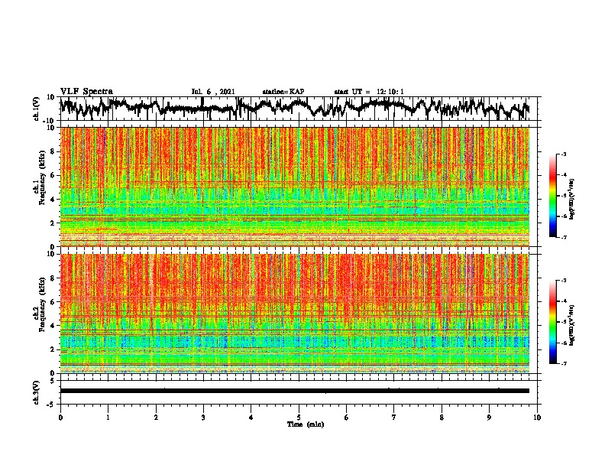The image size is (605, 468).
Task: Click the "-3" tick on ch.2 colorbar
Action: [563, 281]
